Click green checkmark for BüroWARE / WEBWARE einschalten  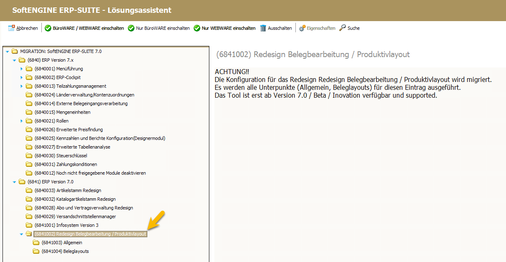(x=48, y=28)
